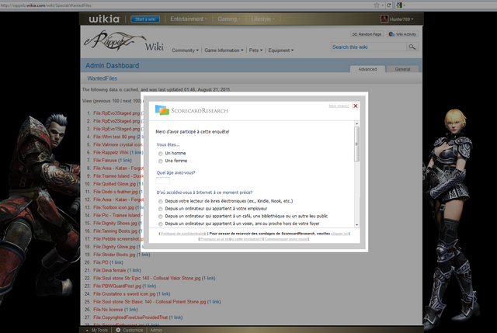This screenshot has width=497, height=333.
Task: Select the 'Un homme' radio button
Action: click(x=161, y=154)
